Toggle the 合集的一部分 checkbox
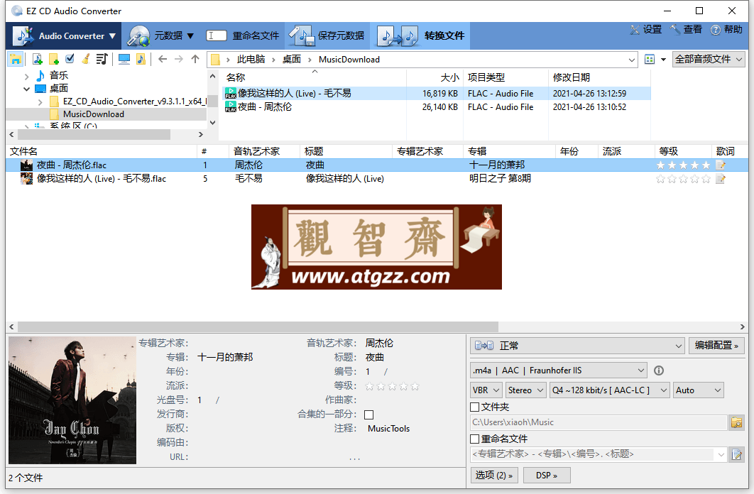This screenshot has width=754, height=494. (x=368, y=415)
